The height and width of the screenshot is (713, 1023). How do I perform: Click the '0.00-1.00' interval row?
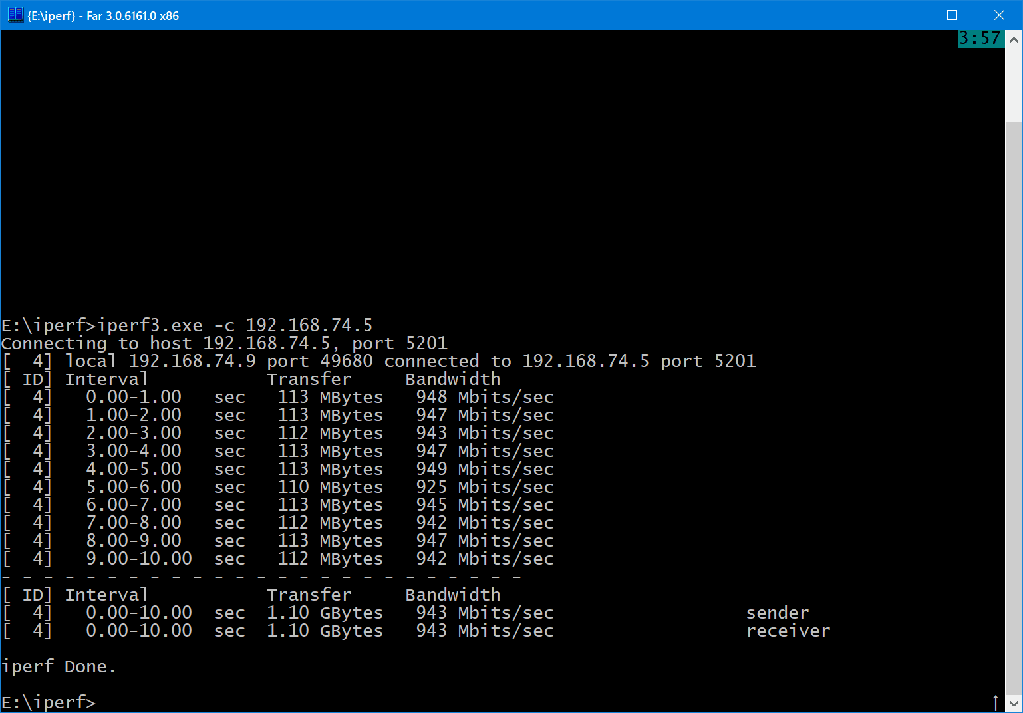pyautogui.click(x=277, y=397)
